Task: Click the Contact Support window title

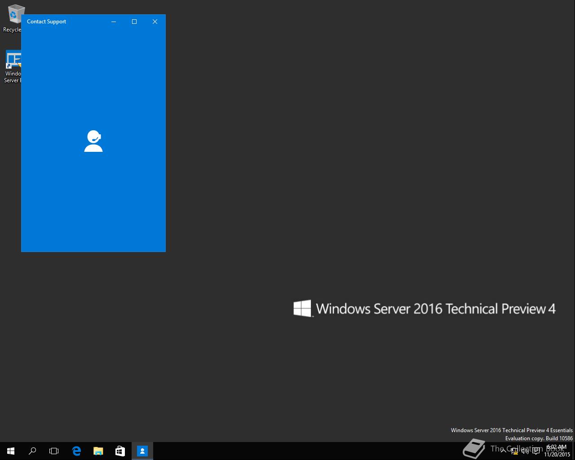Action: click(x=46, y=22)
